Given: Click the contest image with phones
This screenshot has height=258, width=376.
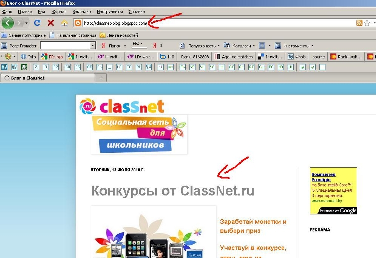Looking at the screenshot, I should point(153,231).
